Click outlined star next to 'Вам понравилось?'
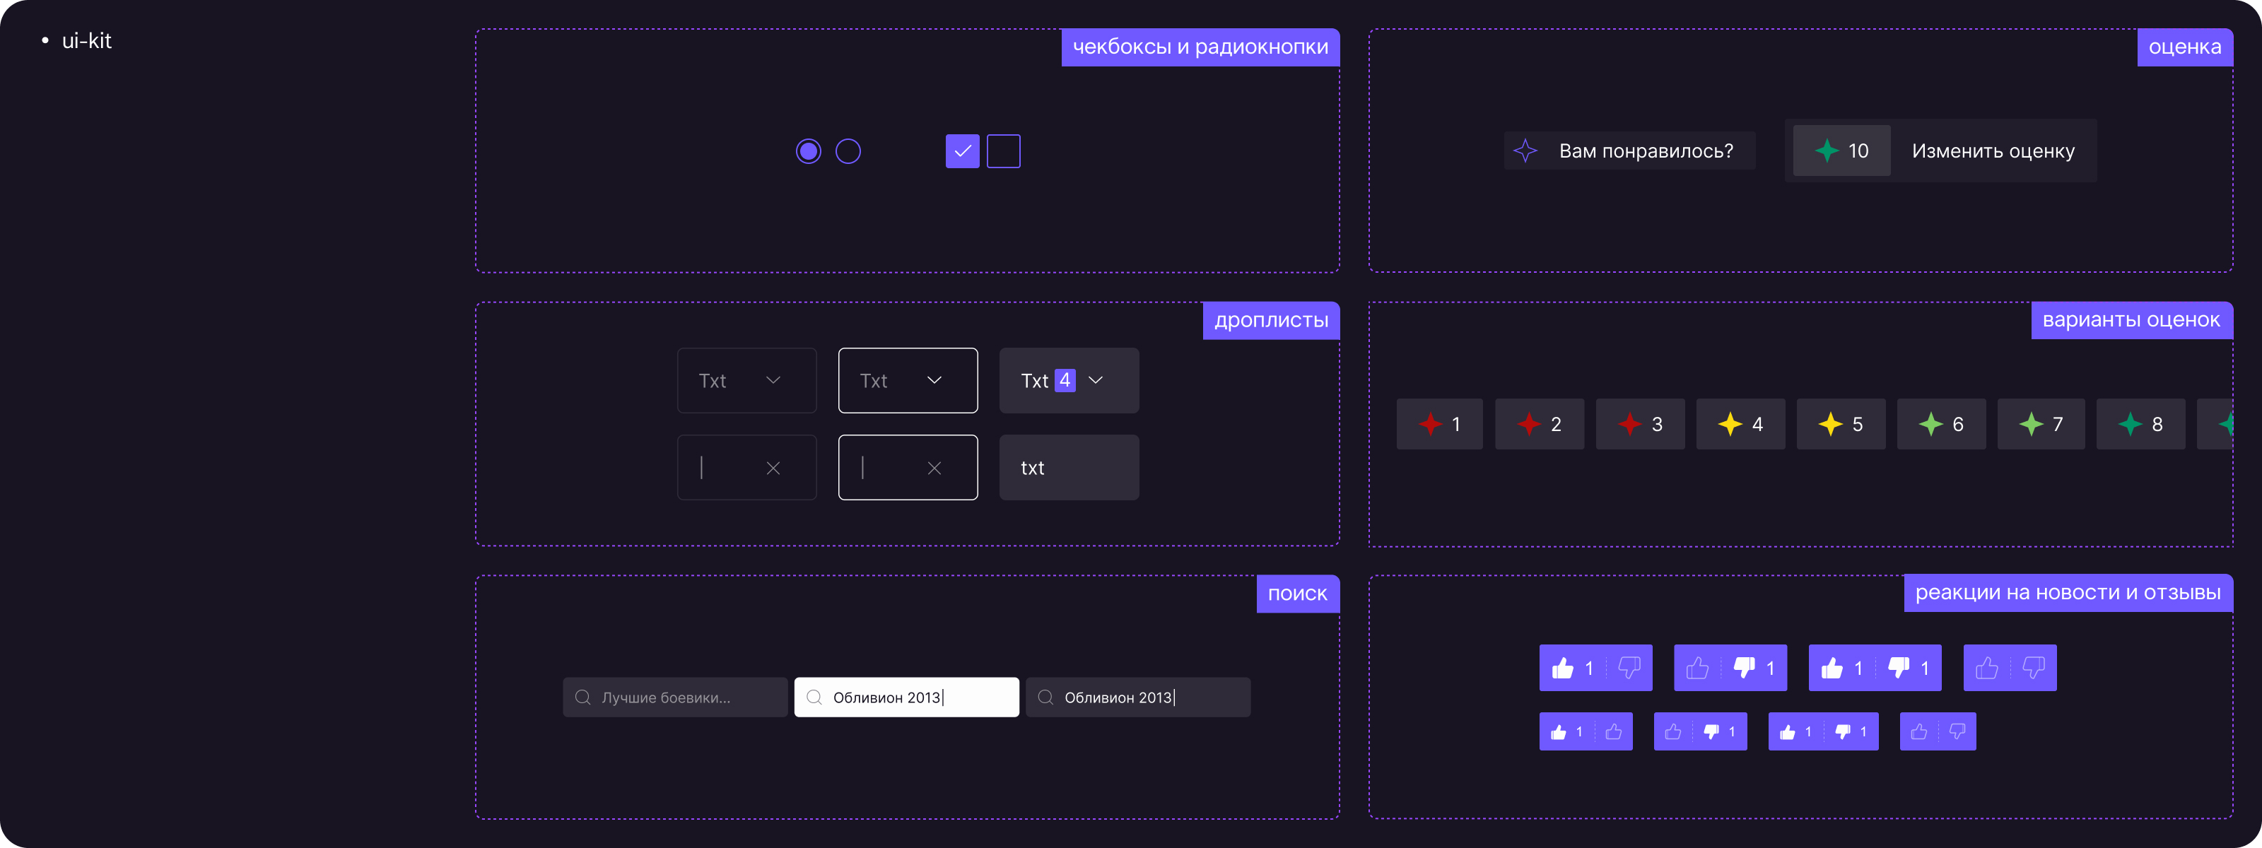 point(1525,151)
